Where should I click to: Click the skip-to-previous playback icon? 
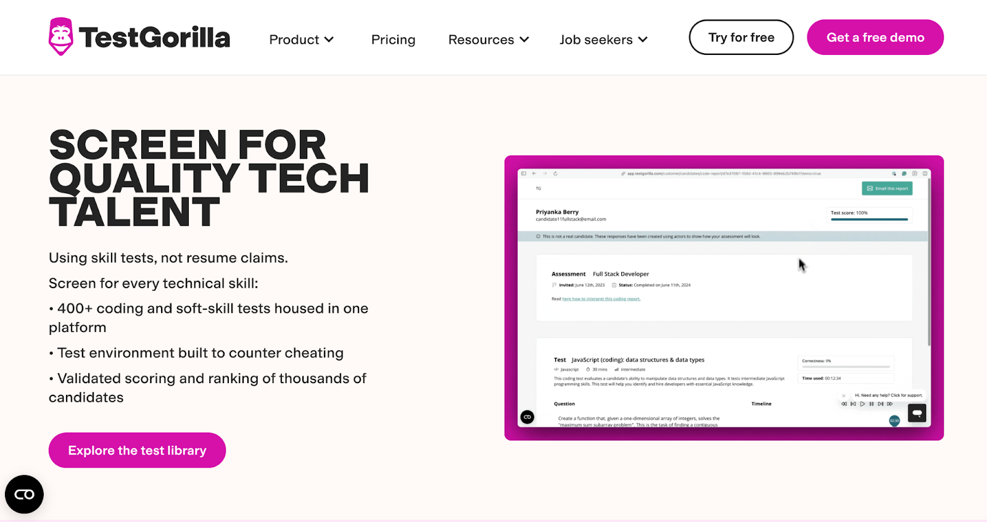[x=853, y=404]
